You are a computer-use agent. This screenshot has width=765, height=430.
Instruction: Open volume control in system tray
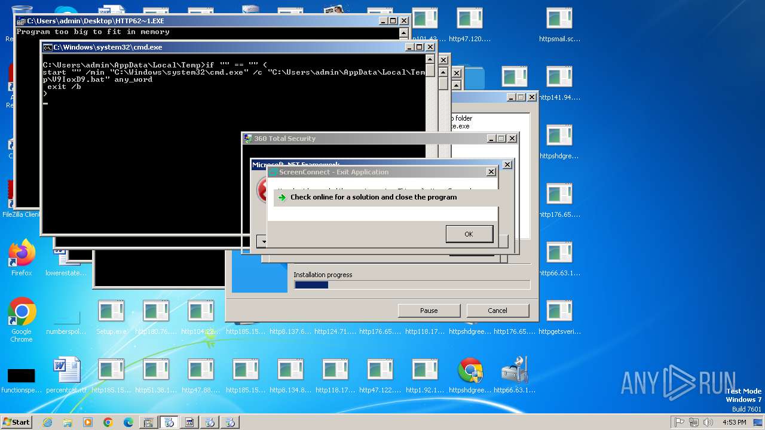pos(708,422)
